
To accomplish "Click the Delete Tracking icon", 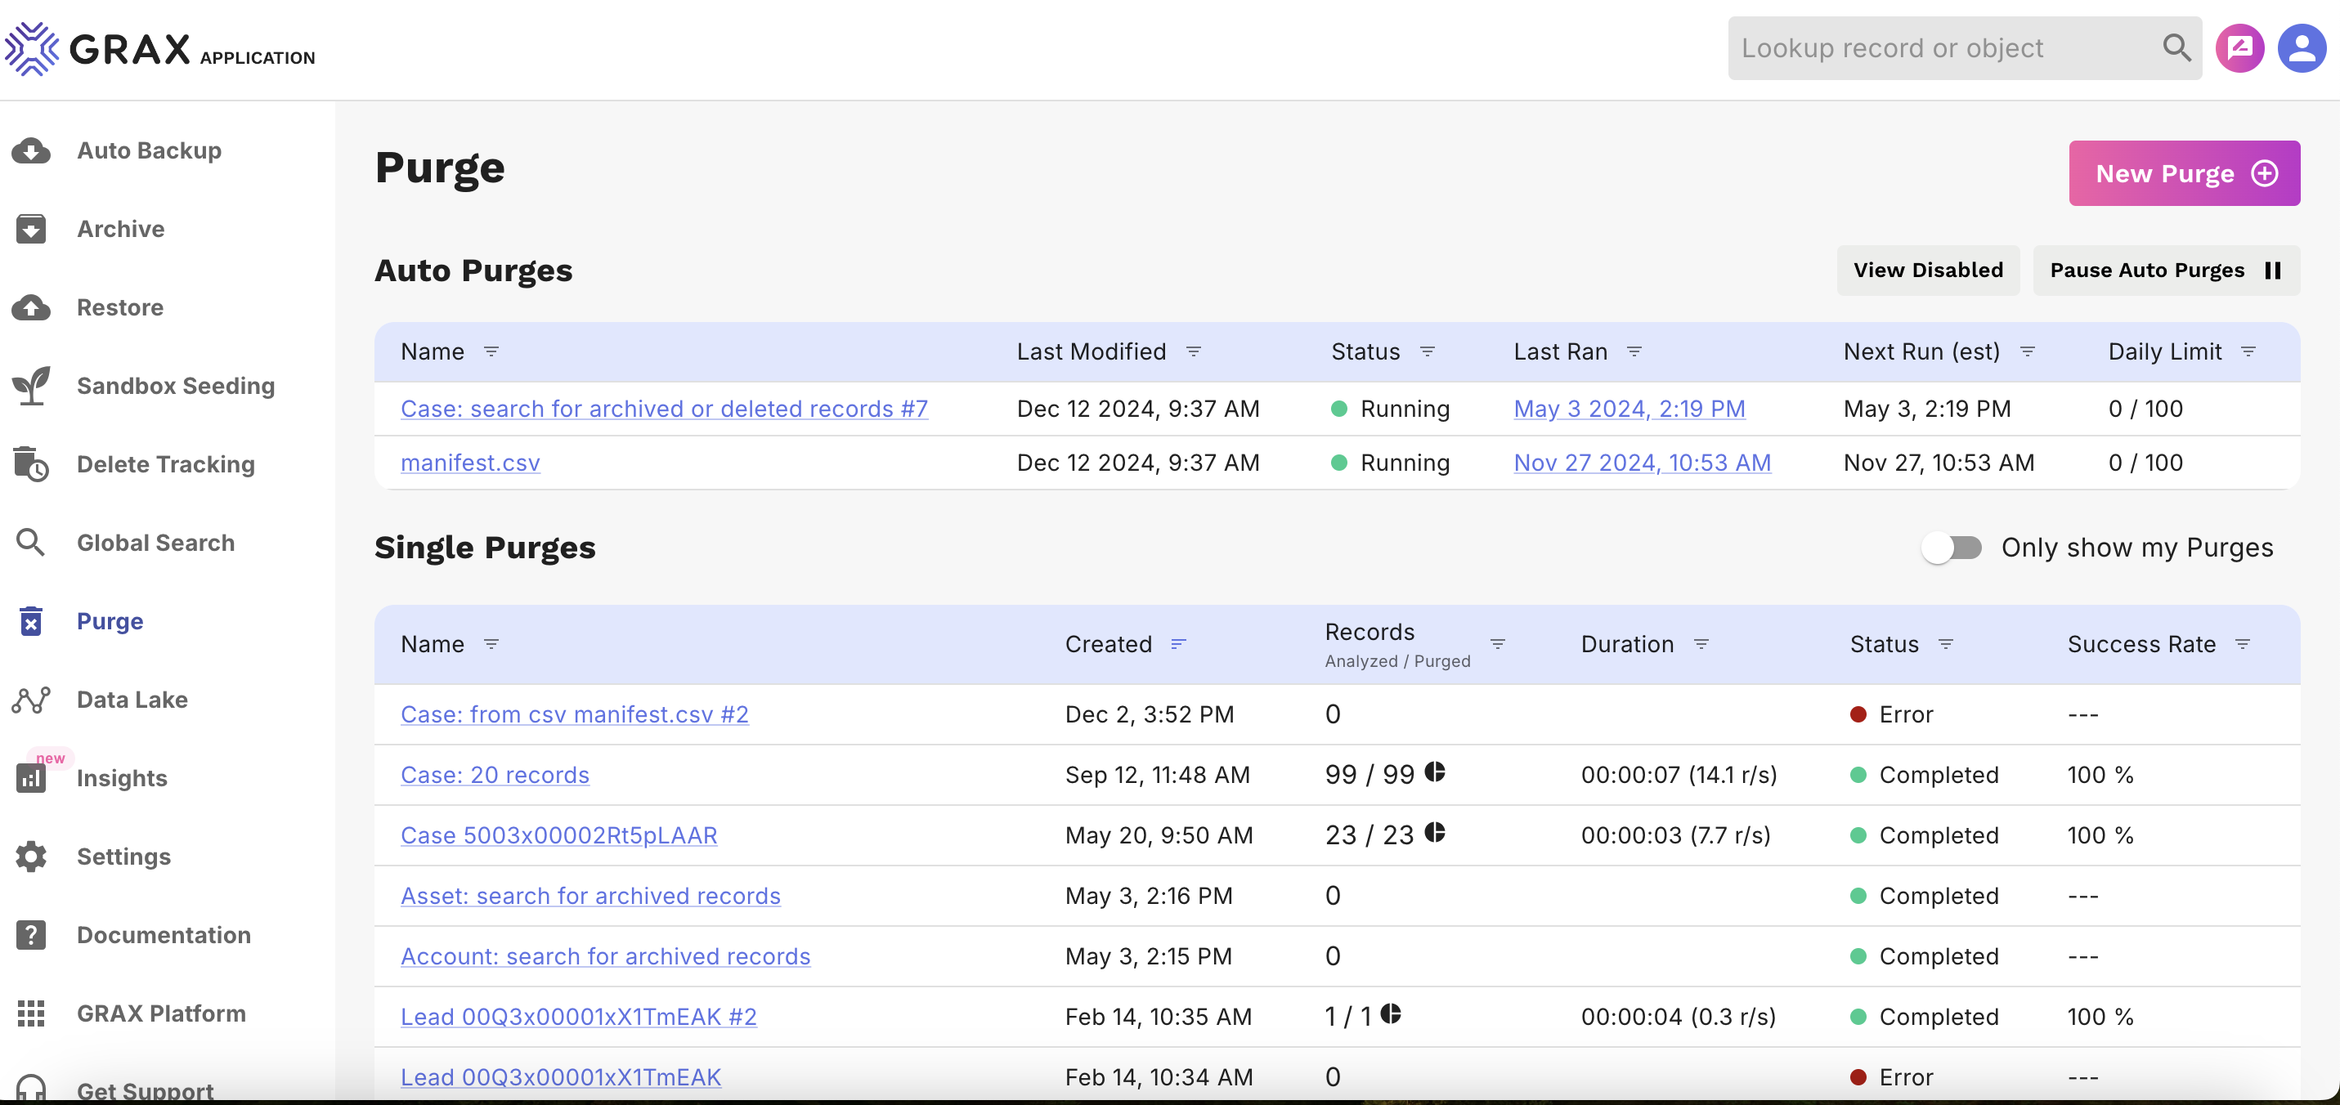I will pyautogui.click(x=31, y=464).
